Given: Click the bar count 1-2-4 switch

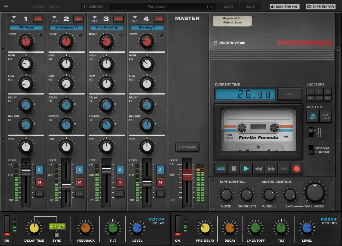Looking at the screenshot, I should coord(311,132).
